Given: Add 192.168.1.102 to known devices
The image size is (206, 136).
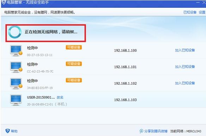Looking at the screenshot, I should click(185, 83).
